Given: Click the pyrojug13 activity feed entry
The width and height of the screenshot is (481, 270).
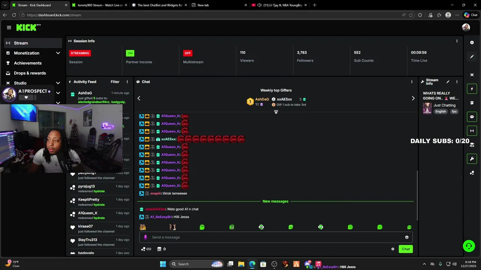Looking at the screenshot, I should click(100, 189).
